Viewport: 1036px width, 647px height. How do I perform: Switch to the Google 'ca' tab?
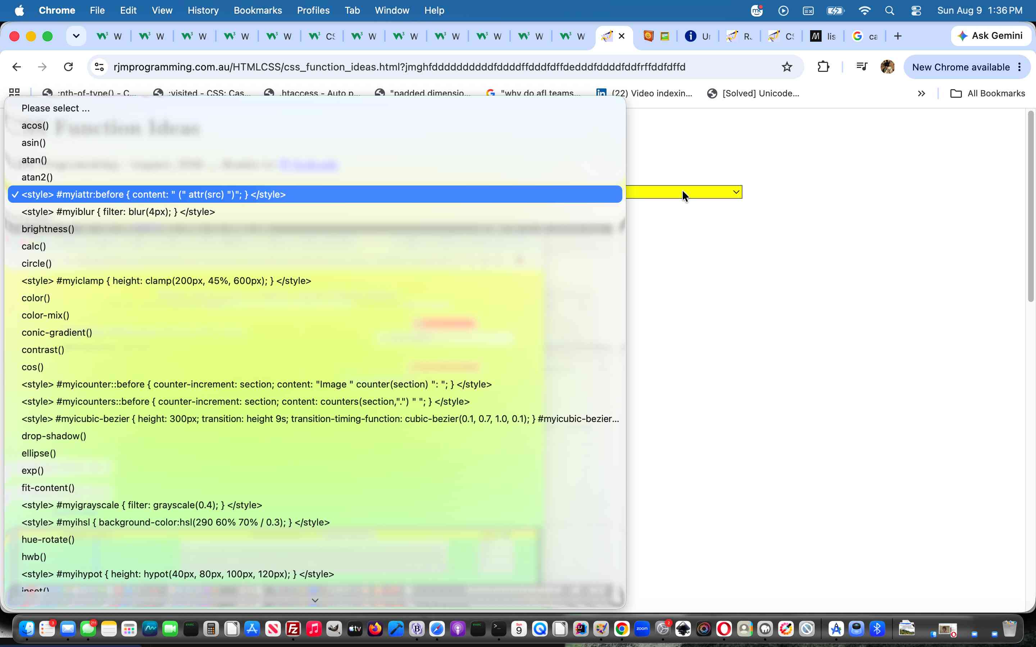(865, 36)
